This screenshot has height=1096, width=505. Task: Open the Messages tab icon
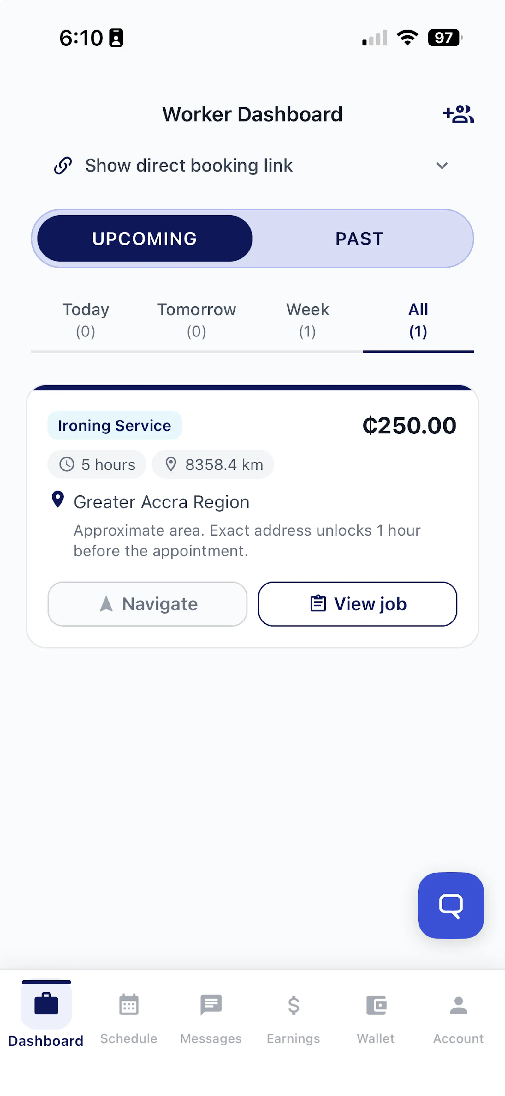[211, 1004]
